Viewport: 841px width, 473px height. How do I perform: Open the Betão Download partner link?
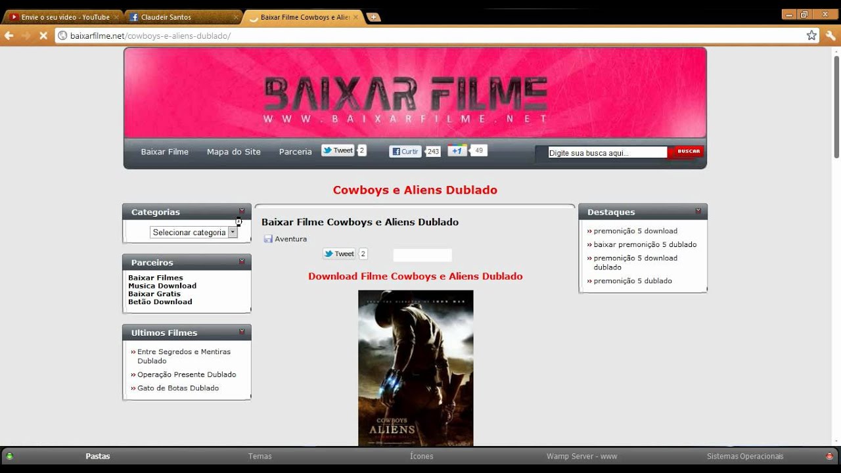click(160, 302)
